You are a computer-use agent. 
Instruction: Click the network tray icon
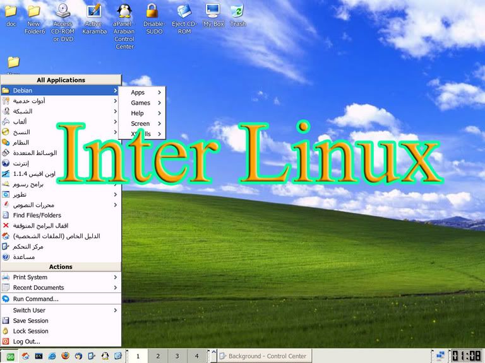point(440,356)
